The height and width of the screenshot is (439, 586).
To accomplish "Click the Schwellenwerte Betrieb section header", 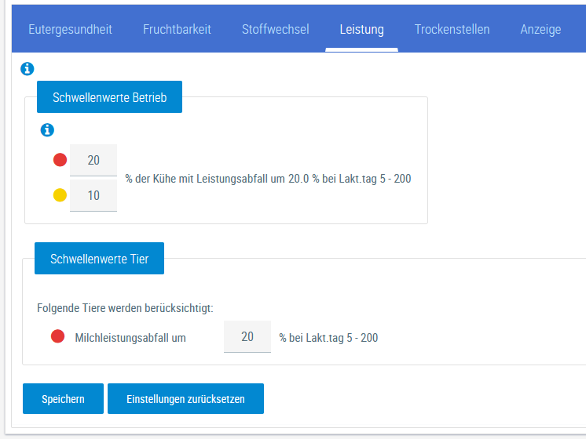I will 109,97.
